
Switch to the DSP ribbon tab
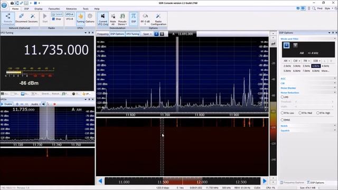[26, 9]
